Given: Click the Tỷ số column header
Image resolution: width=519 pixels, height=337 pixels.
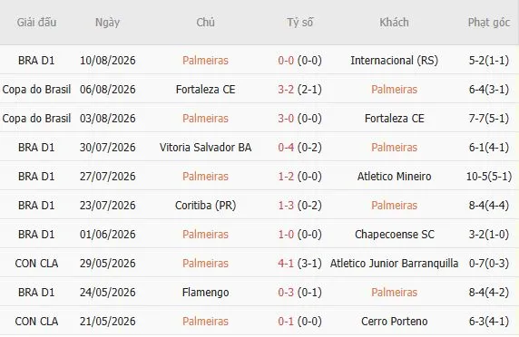Looking at the screenshot, I should click(299, 23).
